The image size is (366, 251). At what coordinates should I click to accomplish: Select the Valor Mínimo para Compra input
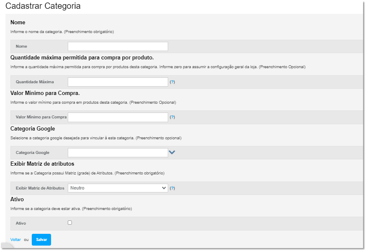pos(118,117)
